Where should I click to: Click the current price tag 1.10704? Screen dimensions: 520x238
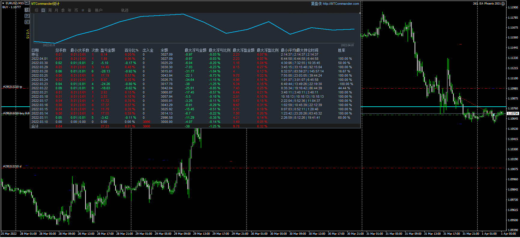(x=513, y=114)
